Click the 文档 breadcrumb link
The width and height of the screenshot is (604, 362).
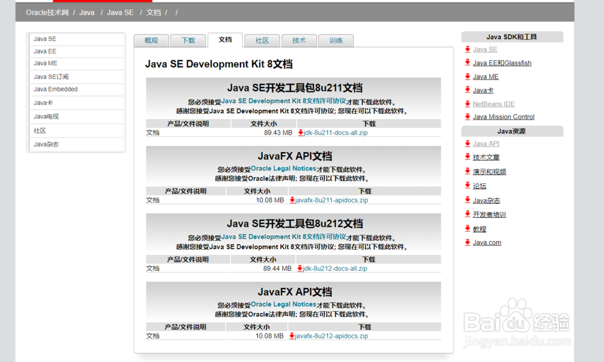tap(153, 13)
